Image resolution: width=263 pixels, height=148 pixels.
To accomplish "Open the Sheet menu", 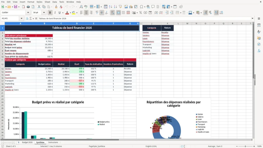I will 47,2.
